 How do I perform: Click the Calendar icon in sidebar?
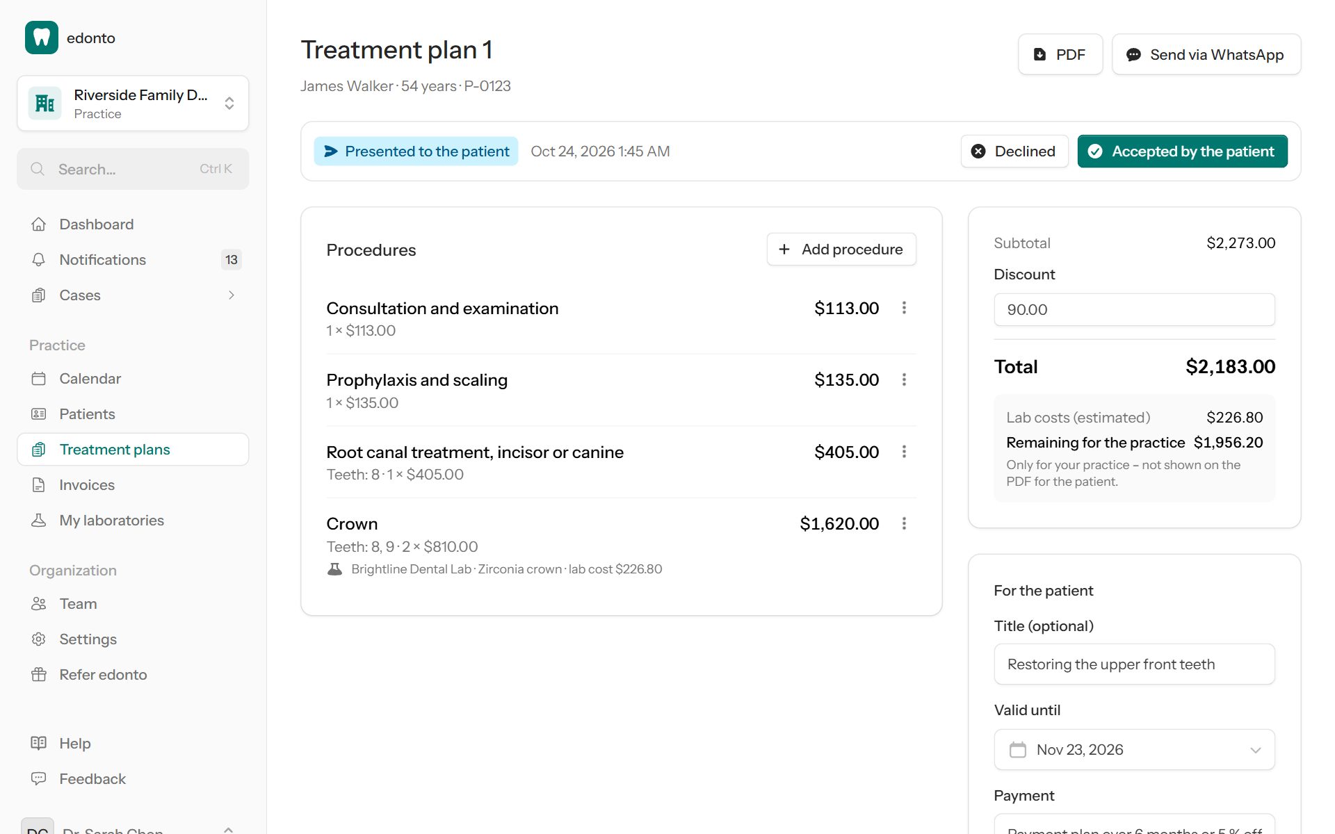tap(39, 378)
